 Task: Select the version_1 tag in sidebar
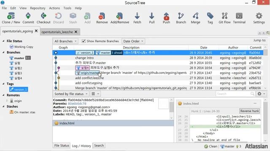19,89
